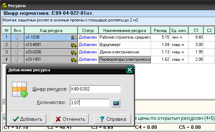
Task: Click the Добавлен link for Дрели электрические
Action: click(x=88, y=52)
